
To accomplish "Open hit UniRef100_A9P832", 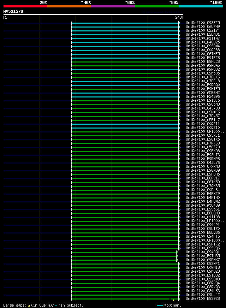I will coord(203,70).
